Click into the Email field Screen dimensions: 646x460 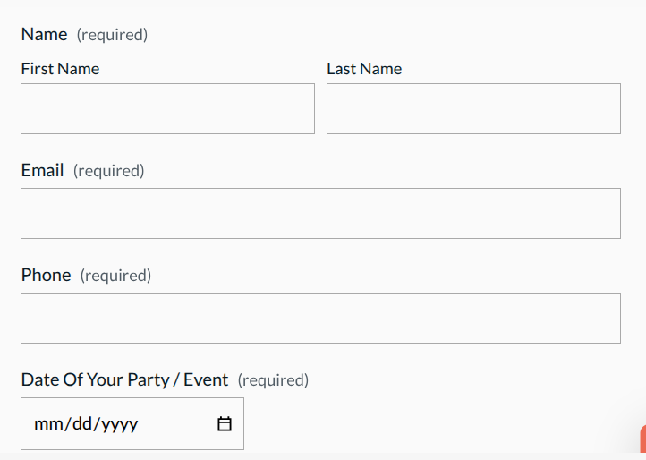320,214
